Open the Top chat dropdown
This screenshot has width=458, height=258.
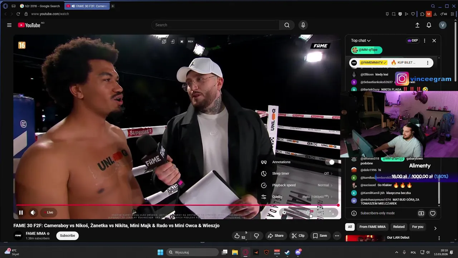pos(361,40)
